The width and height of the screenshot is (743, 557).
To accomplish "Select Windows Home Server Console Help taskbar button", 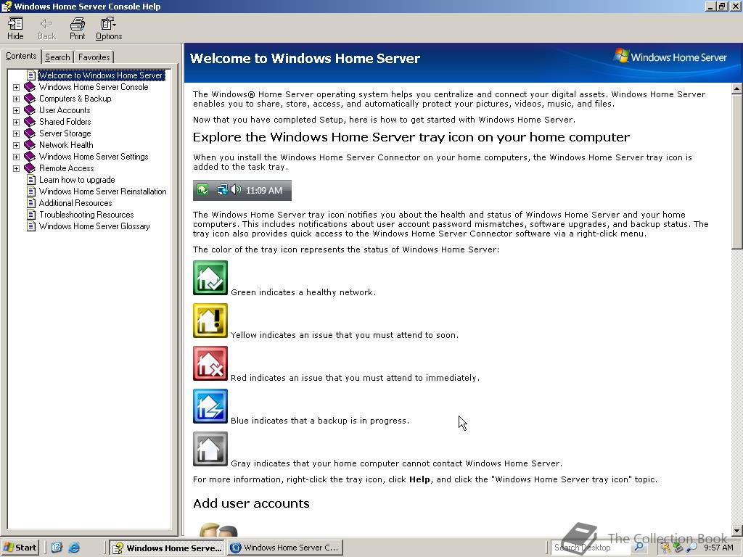I will coord(167,548).
